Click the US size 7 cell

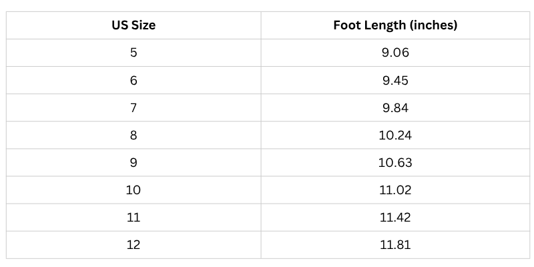133,107
